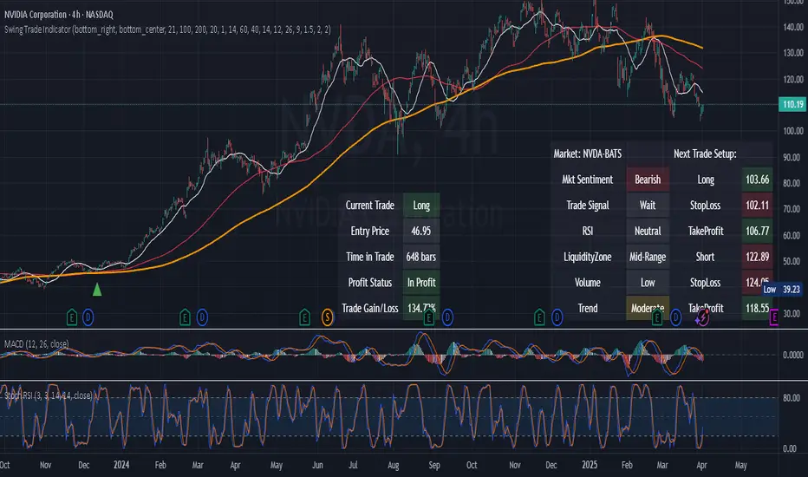Click the Entry Price value 46.95
This screenshot has height=477, width=808.
pyautogui.click(x=421, y=231)
